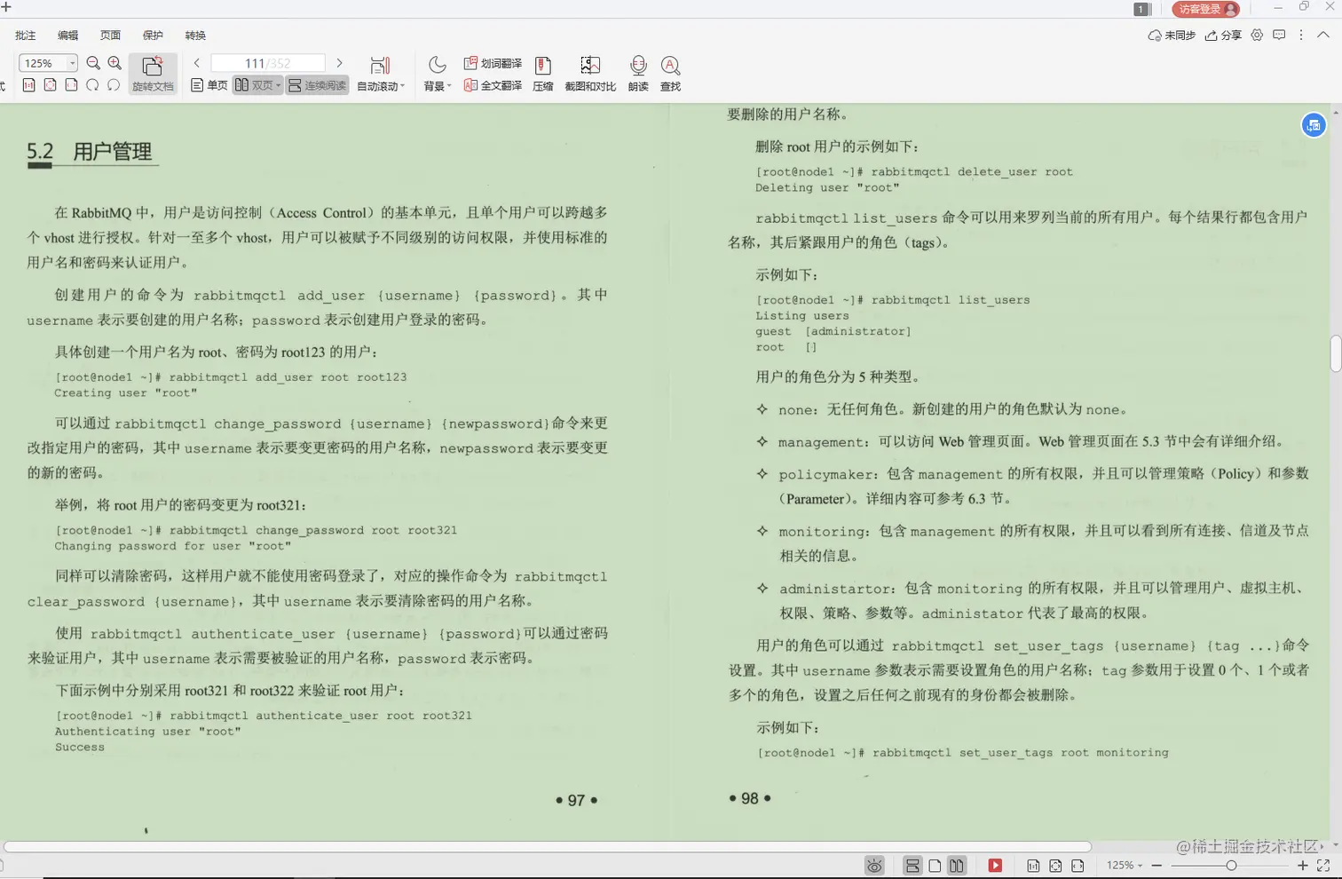Click the zoom slider handle in status bar
The image size is (1342, 879).
1231,866
